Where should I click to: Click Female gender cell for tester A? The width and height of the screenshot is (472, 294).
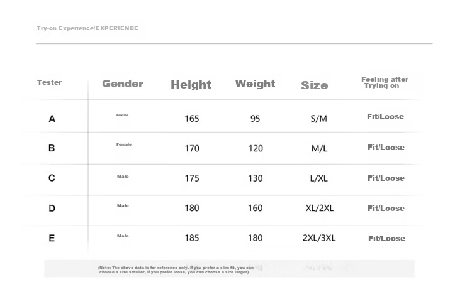click(x=123, y=115)
